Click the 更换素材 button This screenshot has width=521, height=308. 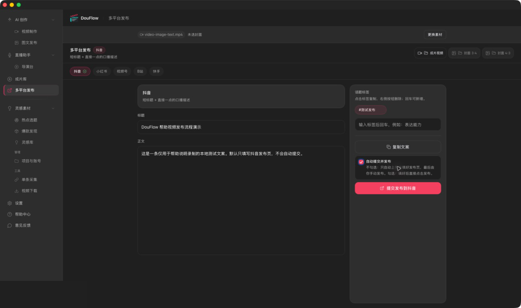point(435,35)
